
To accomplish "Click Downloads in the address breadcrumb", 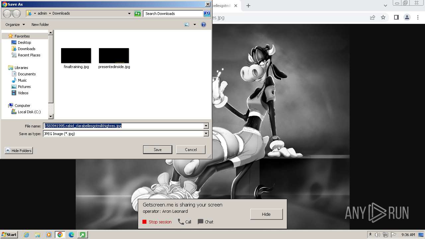I will tap(61, 13).
